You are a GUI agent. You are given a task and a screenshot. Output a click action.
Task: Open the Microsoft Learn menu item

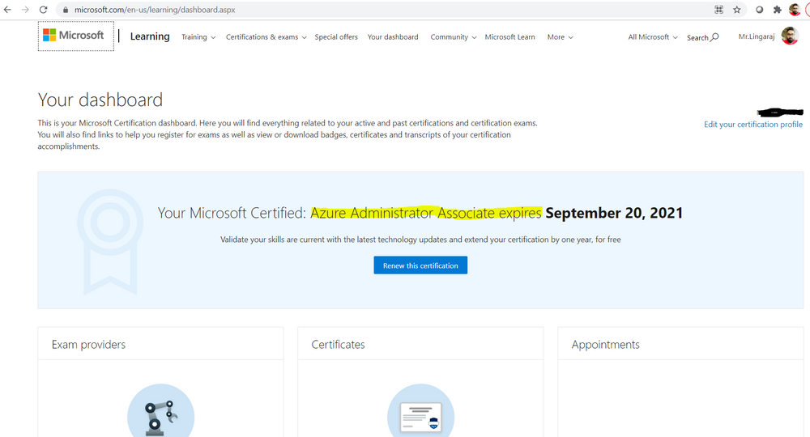509,37
